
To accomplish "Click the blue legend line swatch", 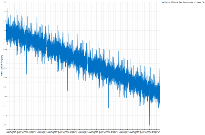I will pyautogui.click(x=162, y=2).
